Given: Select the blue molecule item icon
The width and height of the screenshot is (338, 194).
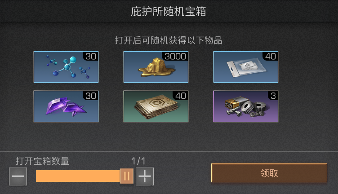Looking at the screenshot, I should (66, 67).
